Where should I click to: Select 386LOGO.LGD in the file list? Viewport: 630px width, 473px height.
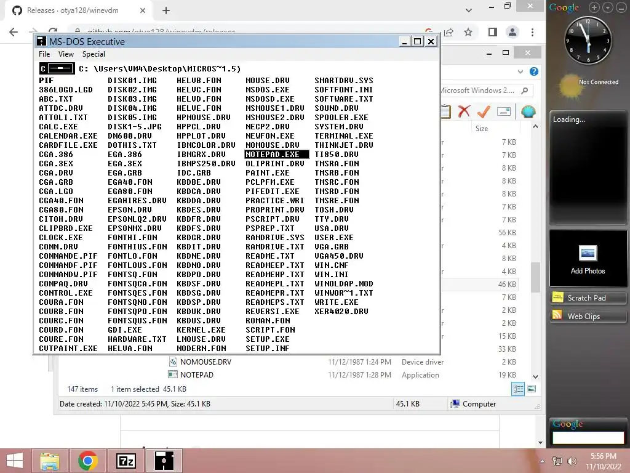coord(65,90)
